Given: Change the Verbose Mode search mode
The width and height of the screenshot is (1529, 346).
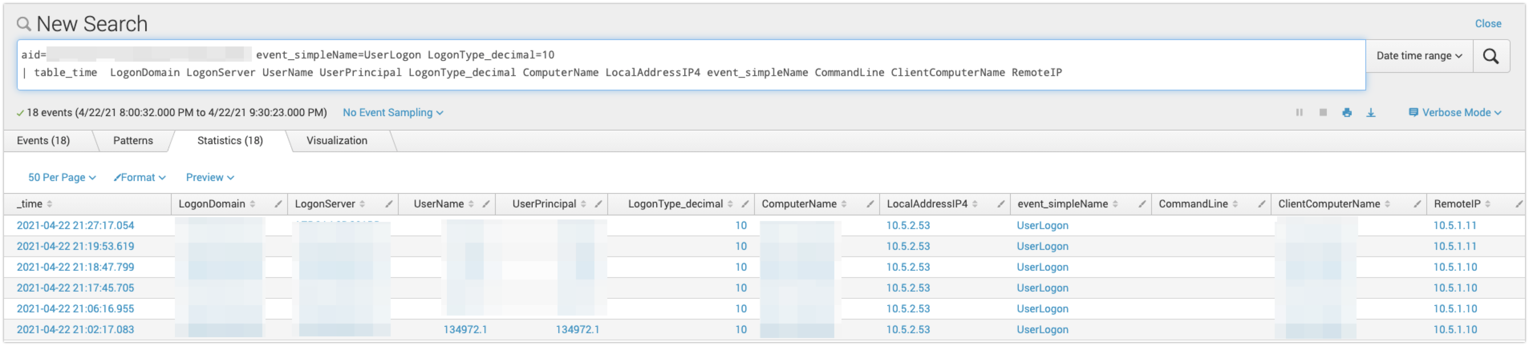Looking at the screenshot, I should point(1456,113).
